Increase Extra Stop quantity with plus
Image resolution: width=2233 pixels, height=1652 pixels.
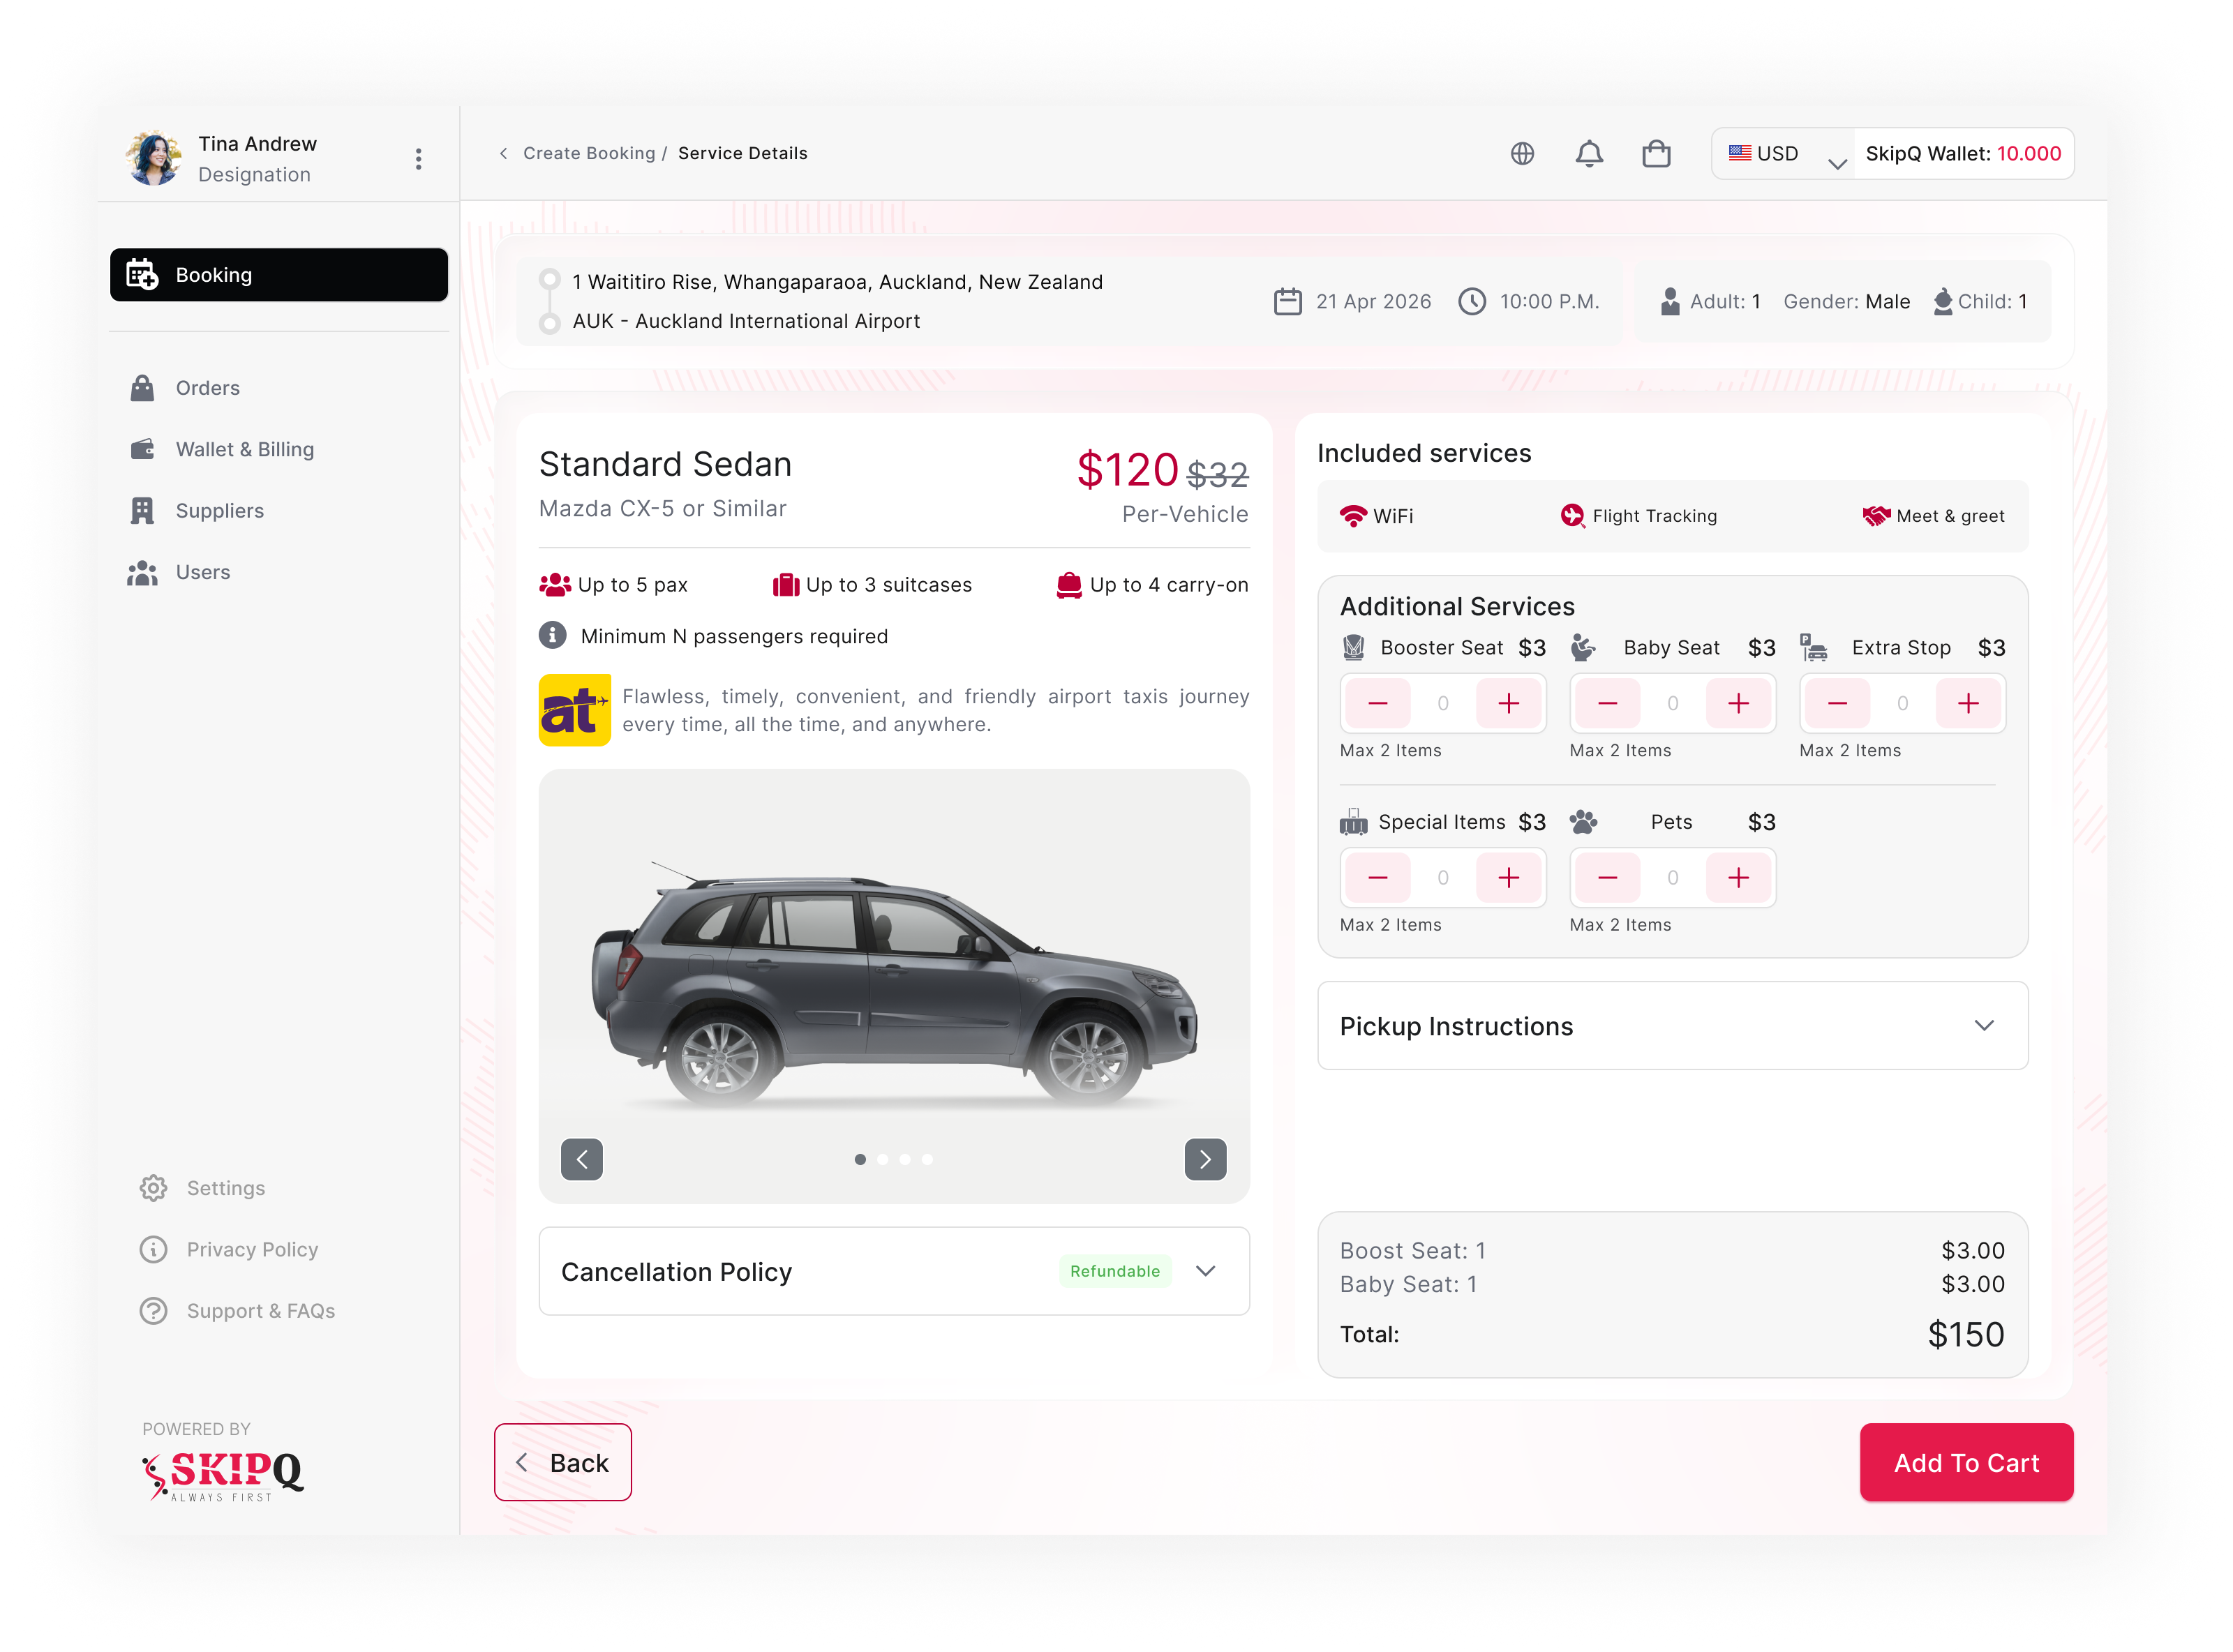tap(1968, 703)
